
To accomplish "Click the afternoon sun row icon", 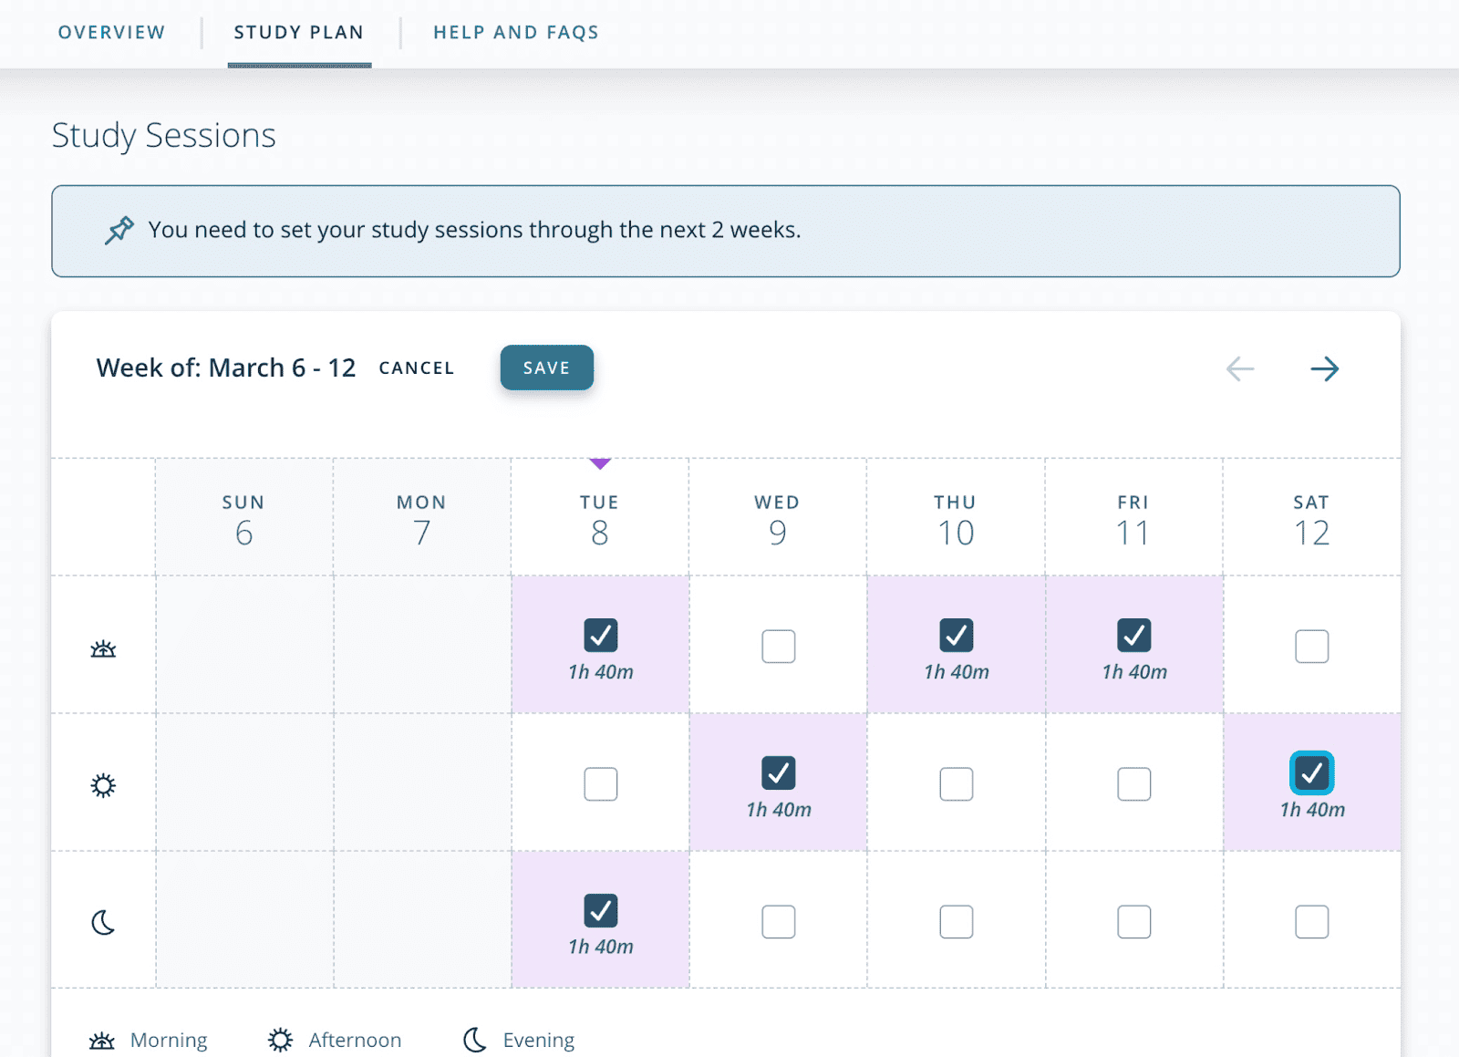I will [x=103, y=785].
